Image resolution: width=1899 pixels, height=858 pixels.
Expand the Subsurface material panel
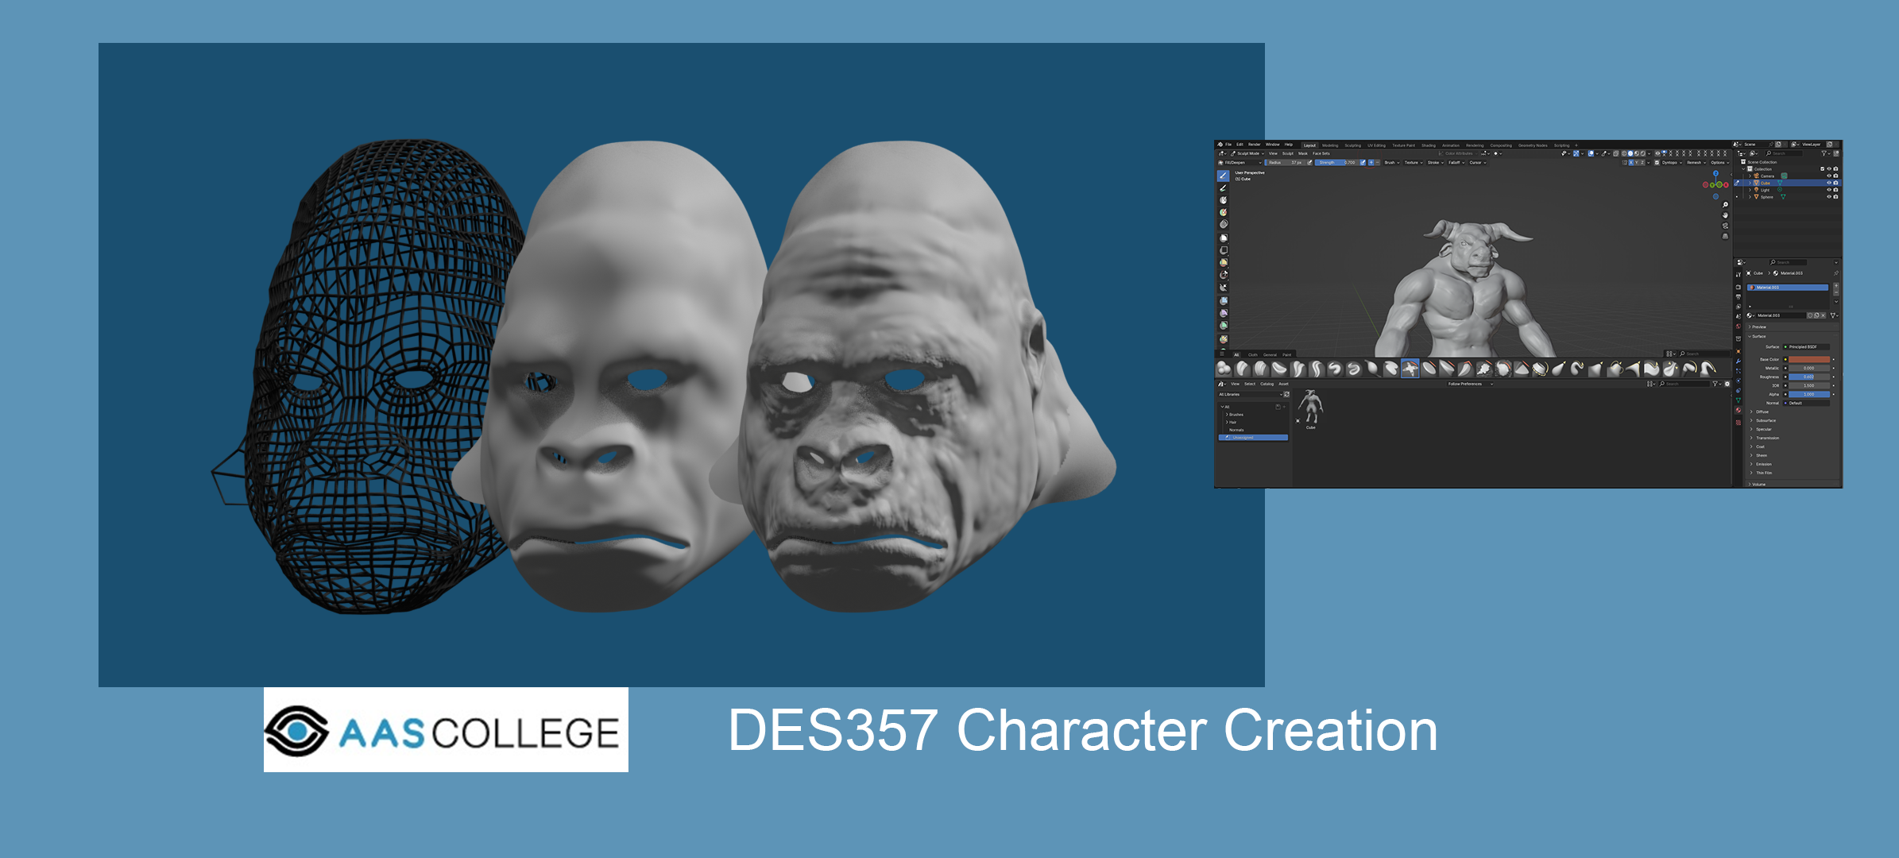[x=1766, y=420]
